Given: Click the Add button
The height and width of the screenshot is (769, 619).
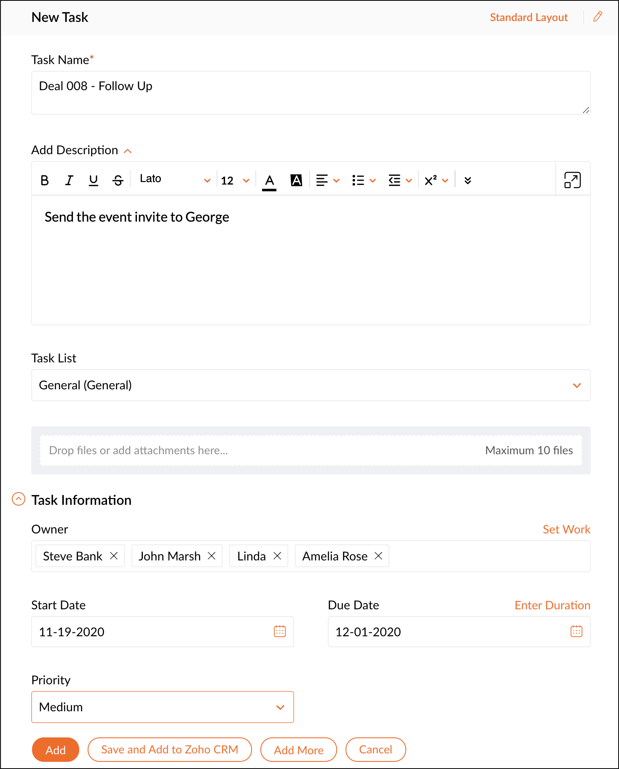Looking at the screenshot, I should coord(56,750).
